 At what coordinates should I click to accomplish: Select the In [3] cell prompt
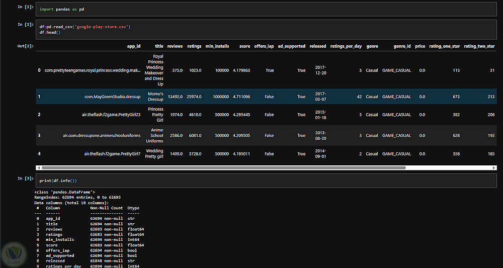point(25,178)
